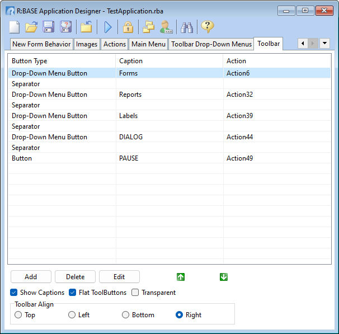The image size is (339, 334).
Task: Click the Edit button
Action: coord(119,277)
